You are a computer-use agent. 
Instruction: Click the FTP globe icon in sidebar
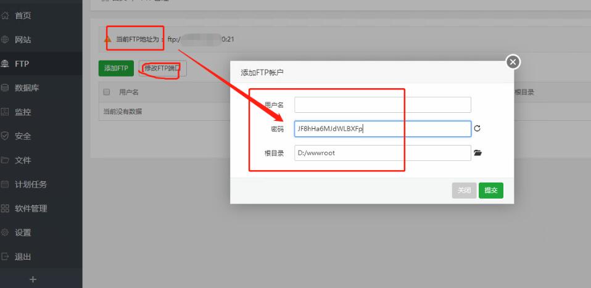click(5, 64)
